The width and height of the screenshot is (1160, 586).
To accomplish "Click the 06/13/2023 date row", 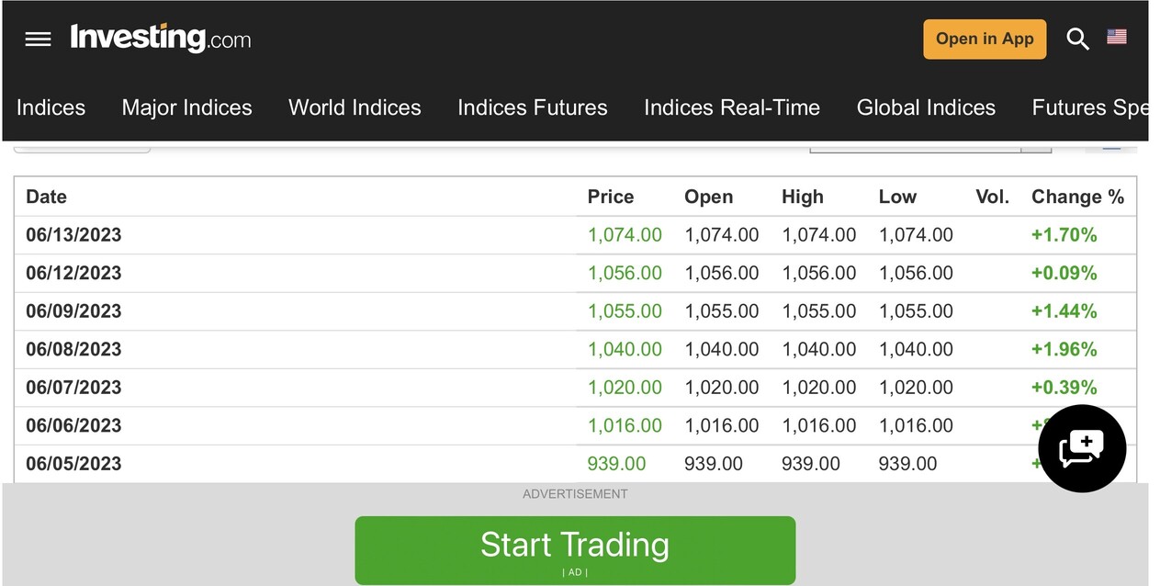I will [x=73, y=235].
